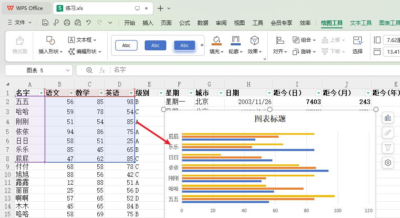
Task: Apply the shadowed blue Abc shape style
Action: [185, 45]
